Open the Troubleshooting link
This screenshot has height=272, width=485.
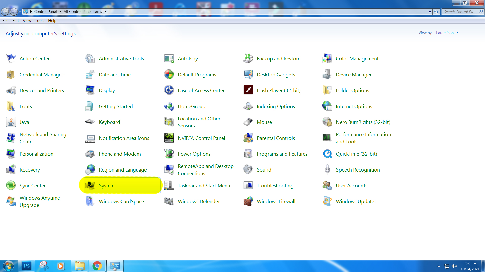tap(275, 186)
